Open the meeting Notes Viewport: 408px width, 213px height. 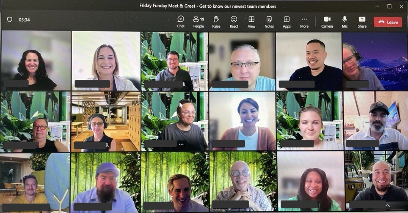pyautogui.click(x=269, y=22)
